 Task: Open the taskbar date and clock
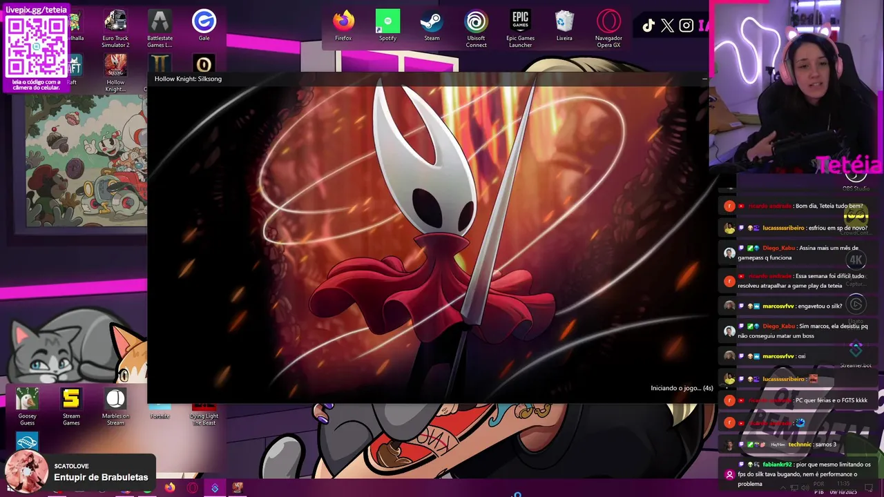(x=845, y=488)
